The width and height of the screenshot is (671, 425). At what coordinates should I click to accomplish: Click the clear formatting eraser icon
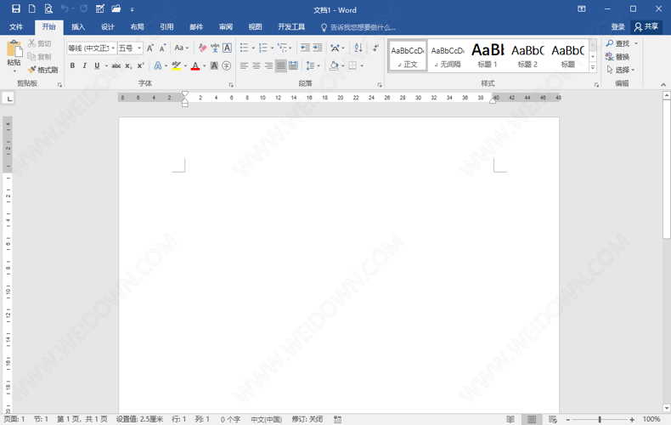pyautogui.click(x=202, y=48)
